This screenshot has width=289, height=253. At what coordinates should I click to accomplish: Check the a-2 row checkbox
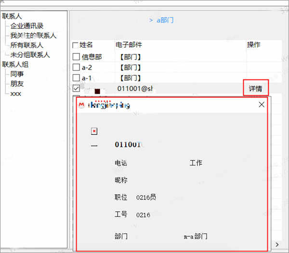click(x=76, y=67)
